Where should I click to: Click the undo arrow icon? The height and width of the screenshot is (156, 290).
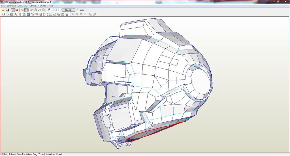click(x=37, y=14)
